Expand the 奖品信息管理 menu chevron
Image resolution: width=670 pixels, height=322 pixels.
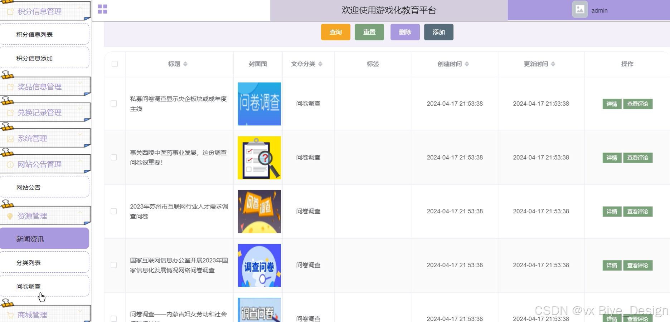tap(80, 83)
